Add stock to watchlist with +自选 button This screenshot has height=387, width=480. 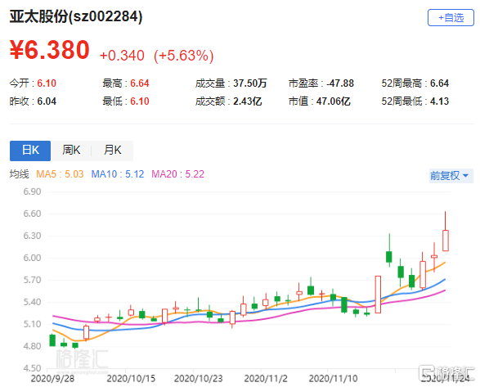point(451,18)
